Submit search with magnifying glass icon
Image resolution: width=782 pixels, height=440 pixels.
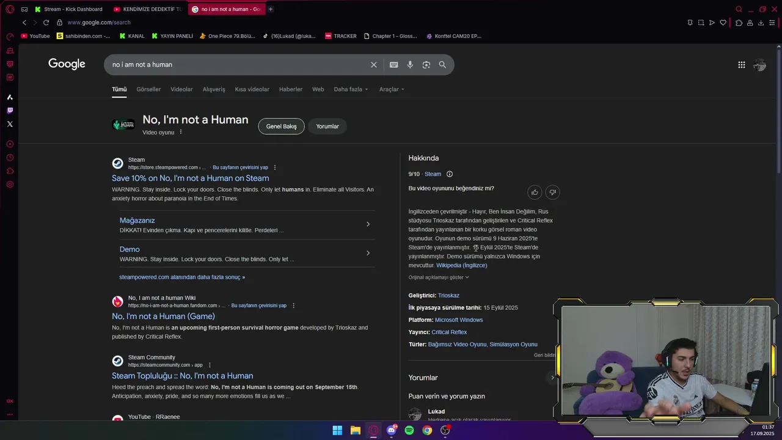442,65
